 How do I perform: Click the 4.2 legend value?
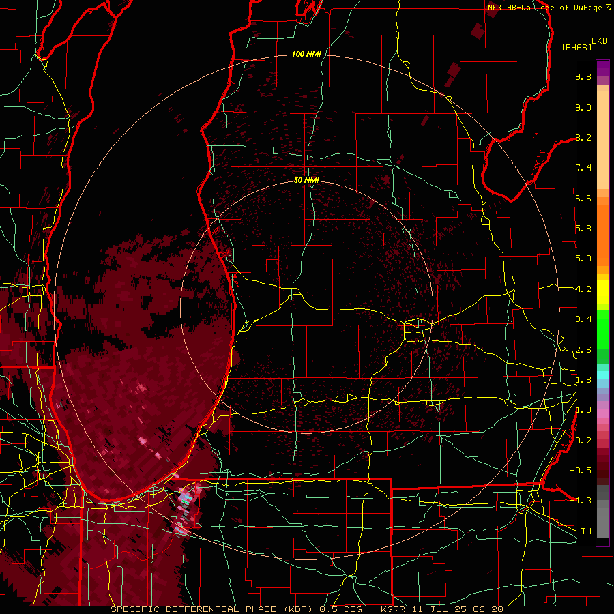coord(583,289)
